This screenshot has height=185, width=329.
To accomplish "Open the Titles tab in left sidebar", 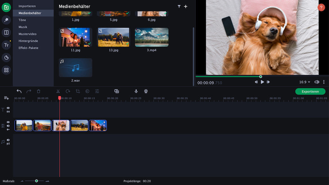I will 6,45.
